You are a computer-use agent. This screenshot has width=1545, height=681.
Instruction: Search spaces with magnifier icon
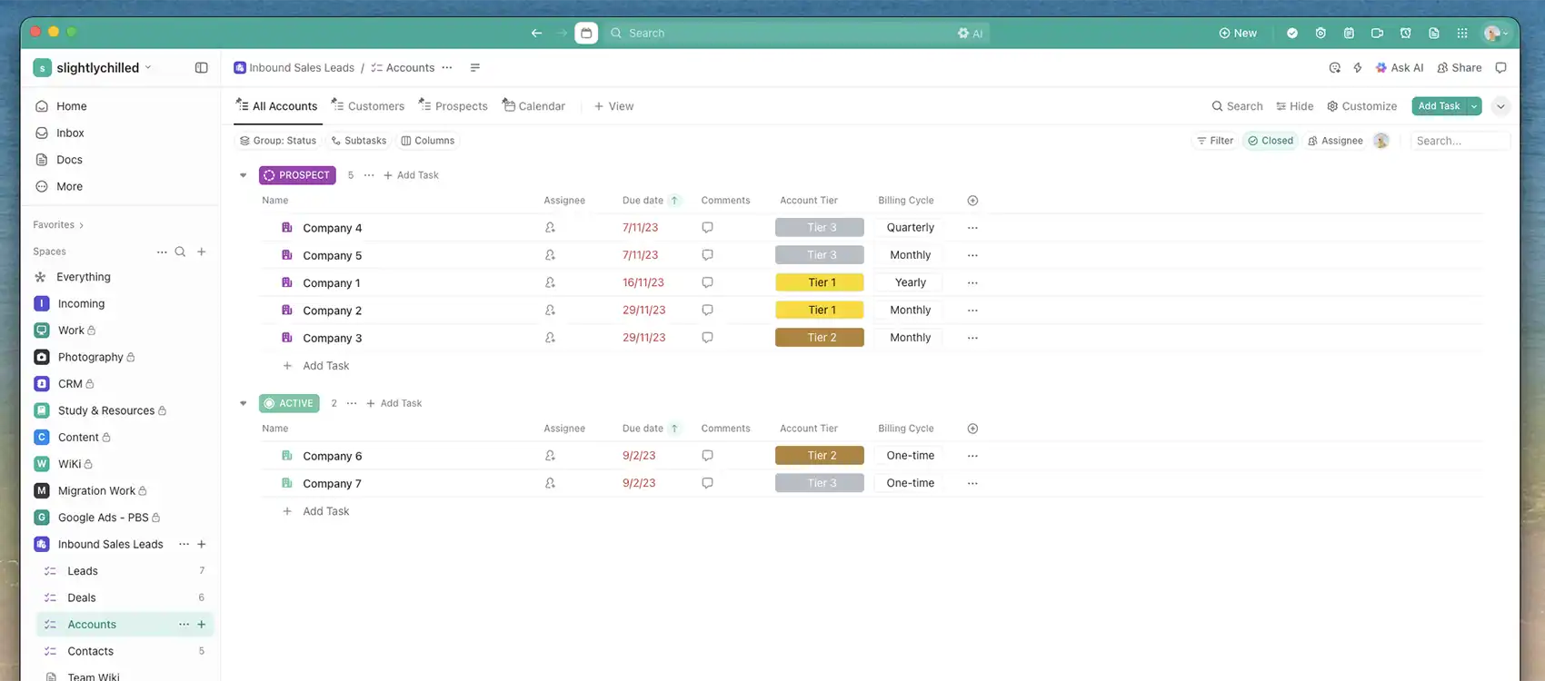pos(180,252)
